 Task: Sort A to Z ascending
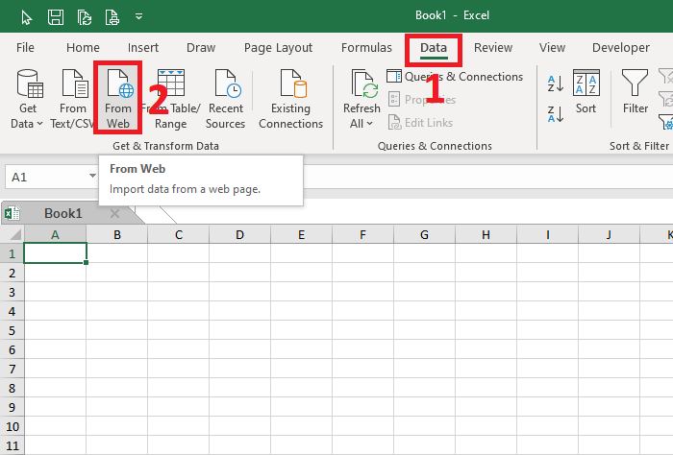(x=556, y=84)
